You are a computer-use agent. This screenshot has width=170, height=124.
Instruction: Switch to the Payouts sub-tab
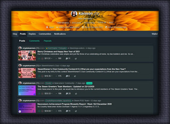(x=48, y=41)
